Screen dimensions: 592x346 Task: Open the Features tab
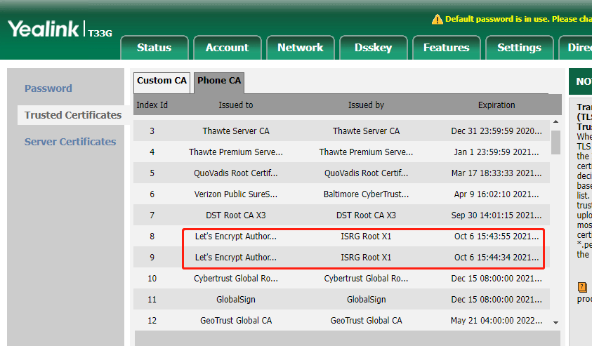(447, 48)
